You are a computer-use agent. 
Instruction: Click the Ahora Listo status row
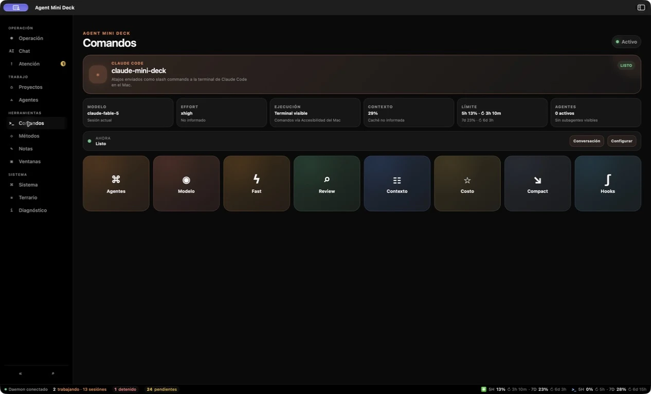coord(362,141)
